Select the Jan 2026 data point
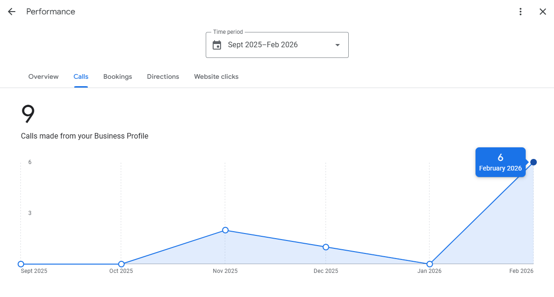This screenshot has height=297, width=554. (430, 264)
